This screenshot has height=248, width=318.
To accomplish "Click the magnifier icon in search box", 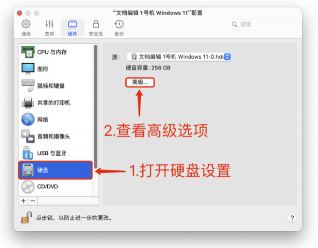I will coord(235,24).
